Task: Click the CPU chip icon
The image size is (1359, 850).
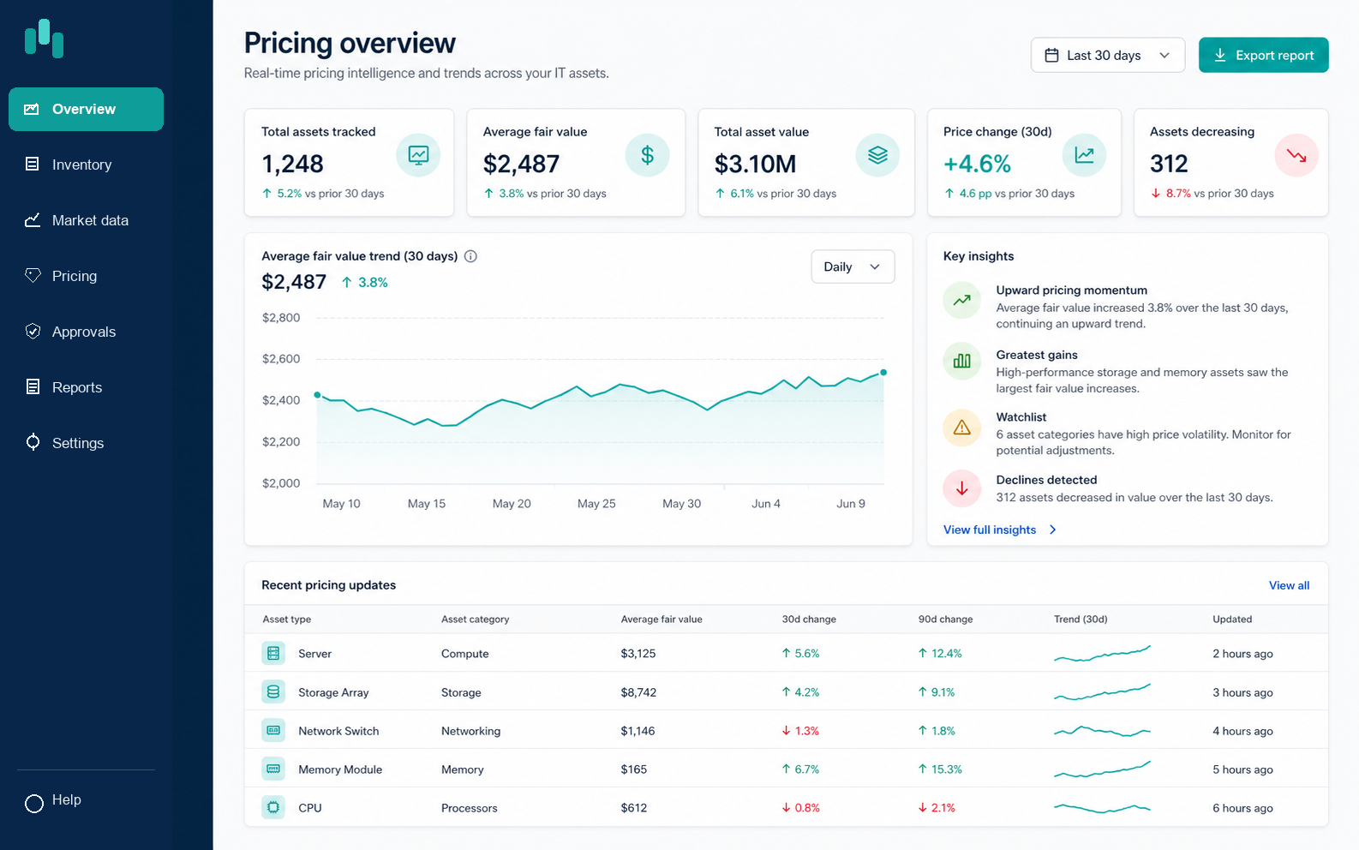Action: pyautogui.click(x=273, y=807)
